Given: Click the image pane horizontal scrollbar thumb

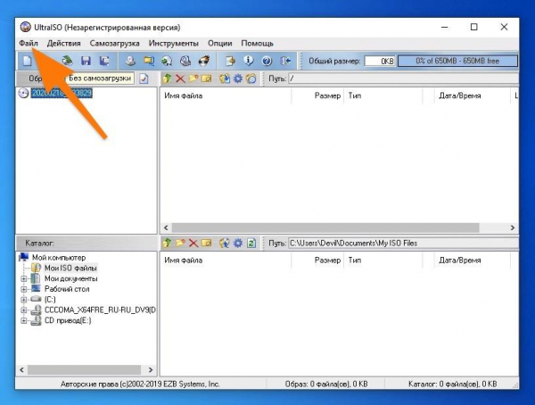Looking at the screenshot, I should 325,227.
